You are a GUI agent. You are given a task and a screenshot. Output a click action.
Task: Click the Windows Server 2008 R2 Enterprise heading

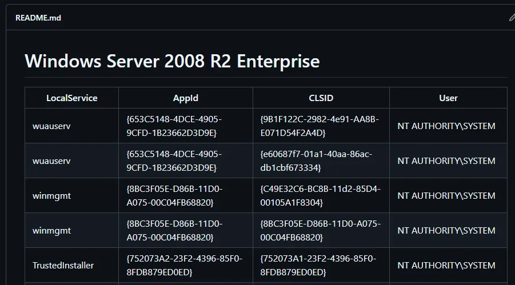(x=172, y=61)
